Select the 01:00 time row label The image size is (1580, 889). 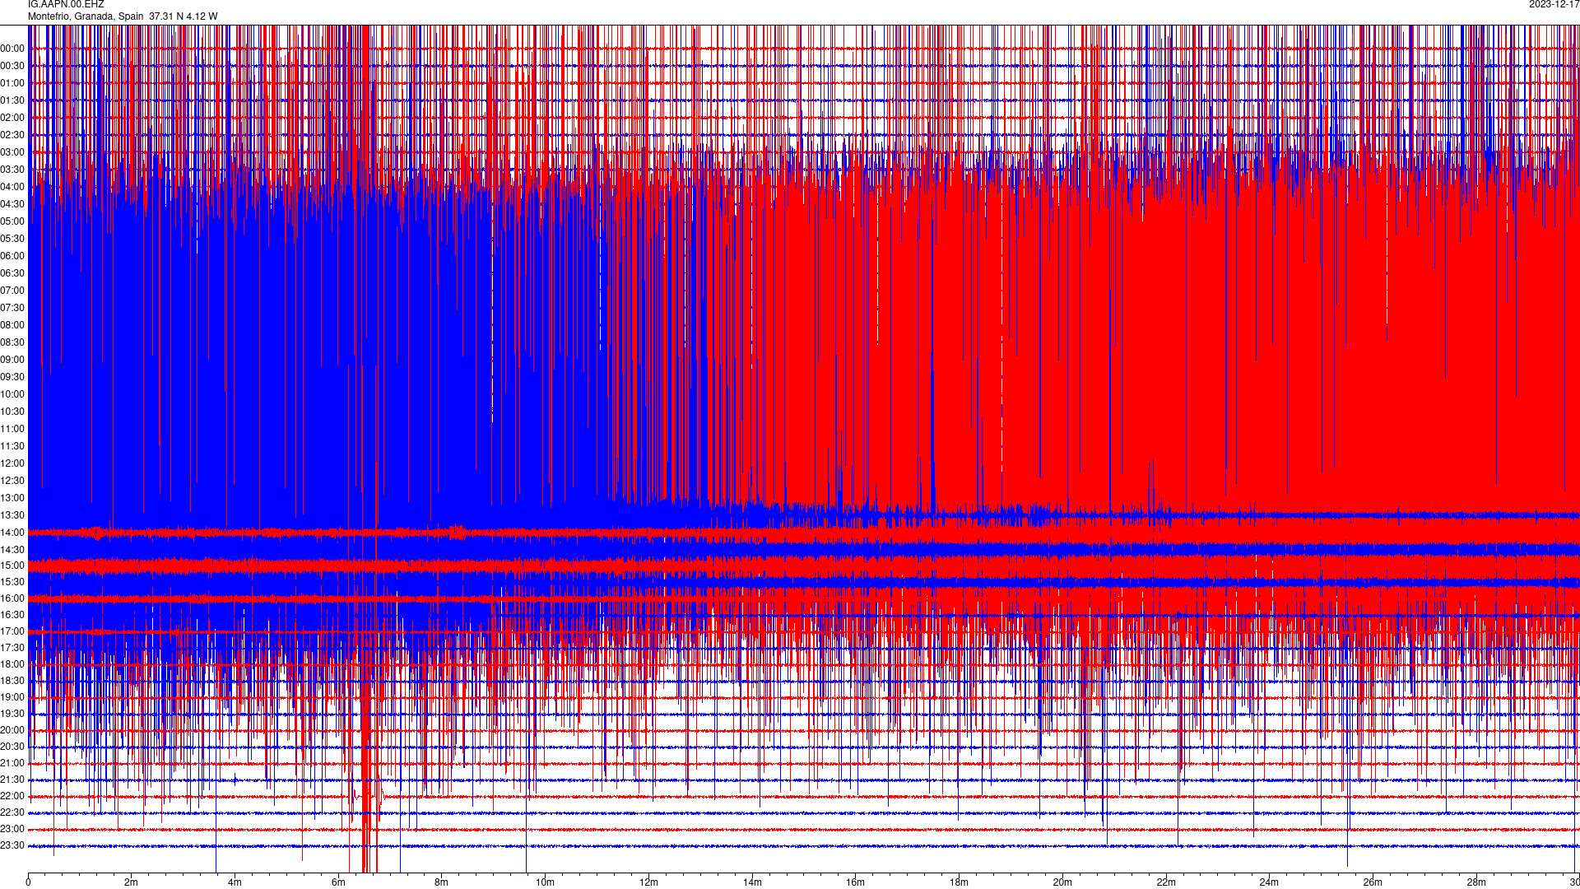click(x=12, y=83)
